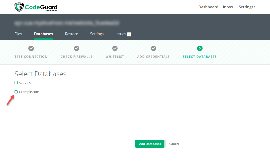Click the Test Connection checkmark step icon

(31, 48)
